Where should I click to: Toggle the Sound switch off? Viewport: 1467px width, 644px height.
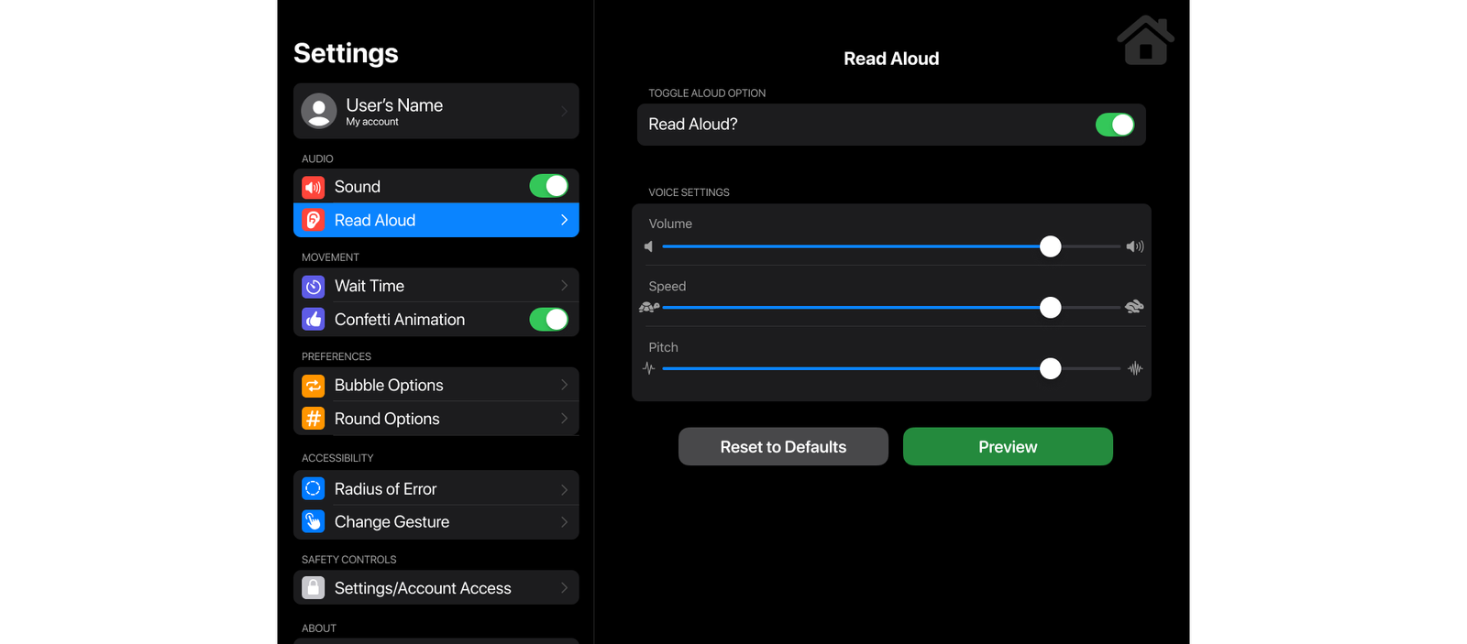click(548, 187)
